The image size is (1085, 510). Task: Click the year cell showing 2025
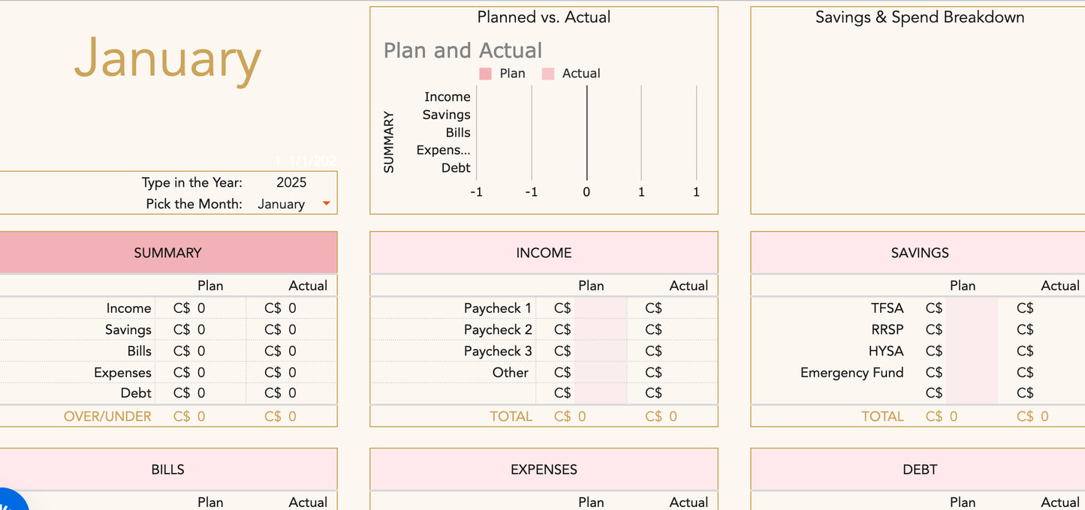(291, 182)
